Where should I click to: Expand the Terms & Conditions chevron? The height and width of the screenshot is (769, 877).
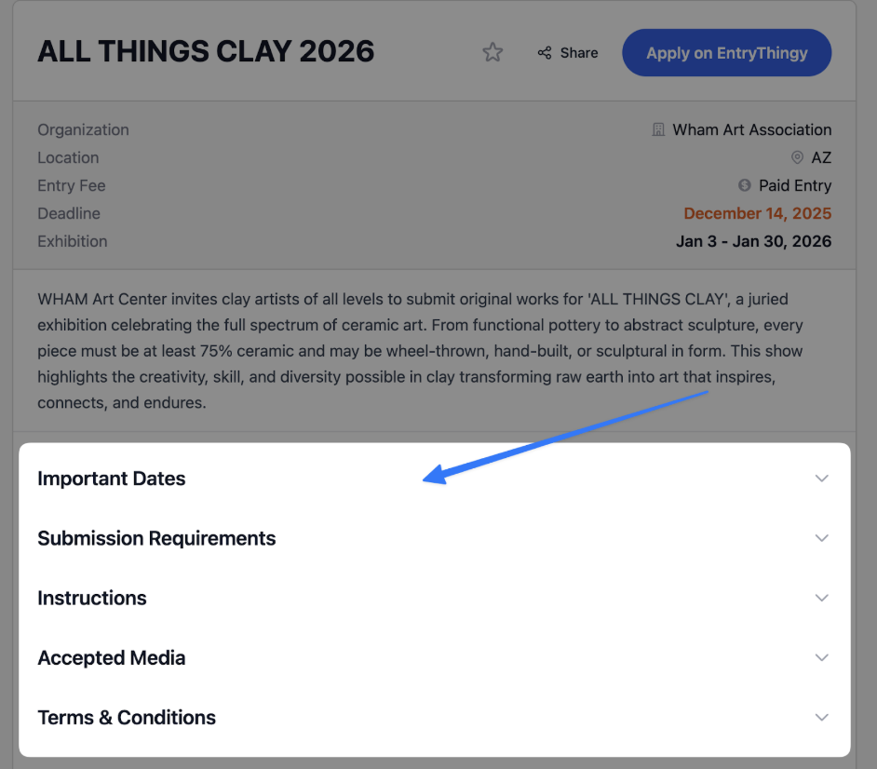[821, 718]
